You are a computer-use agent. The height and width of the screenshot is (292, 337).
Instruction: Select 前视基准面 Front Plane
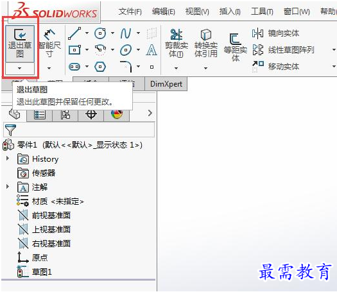coord(44,215)
